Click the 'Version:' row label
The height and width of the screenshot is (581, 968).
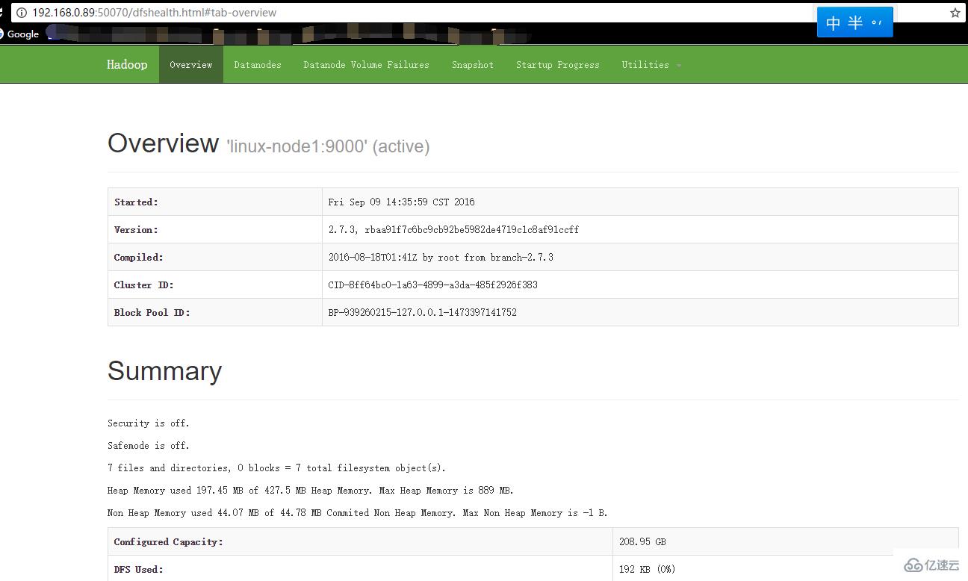click(x=136, y=229)
